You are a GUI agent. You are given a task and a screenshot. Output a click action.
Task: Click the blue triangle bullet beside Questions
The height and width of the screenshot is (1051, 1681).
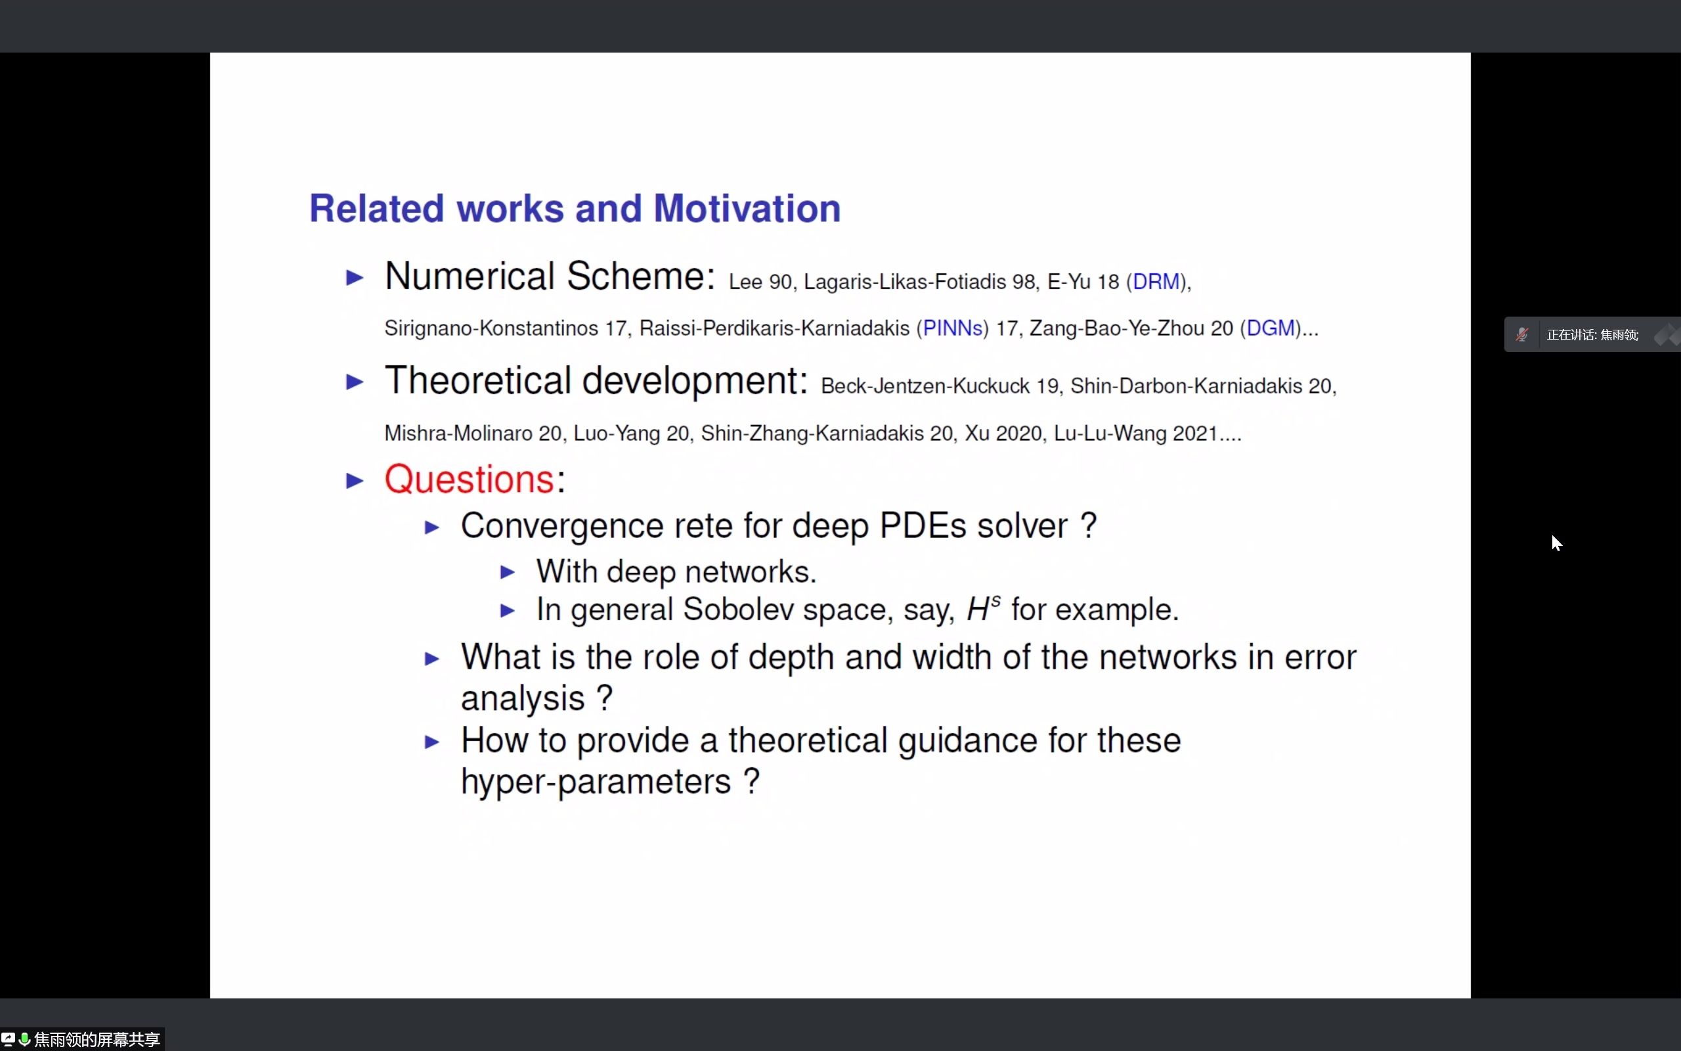coord(355,480)
